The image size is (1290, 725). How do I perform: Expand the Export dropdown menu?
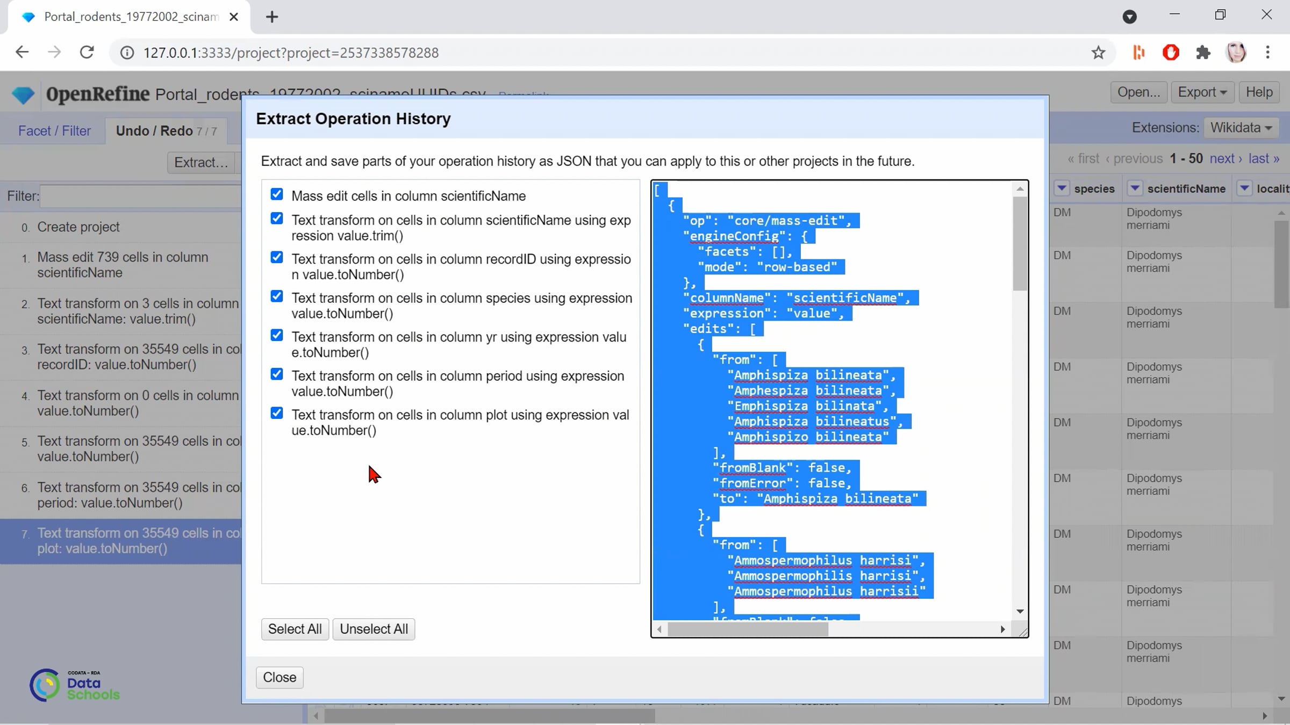click(1202, 92)
